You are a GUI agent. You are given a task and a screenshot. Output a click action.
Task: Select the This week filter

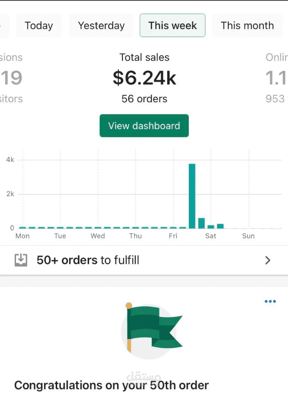click(172, 25)
